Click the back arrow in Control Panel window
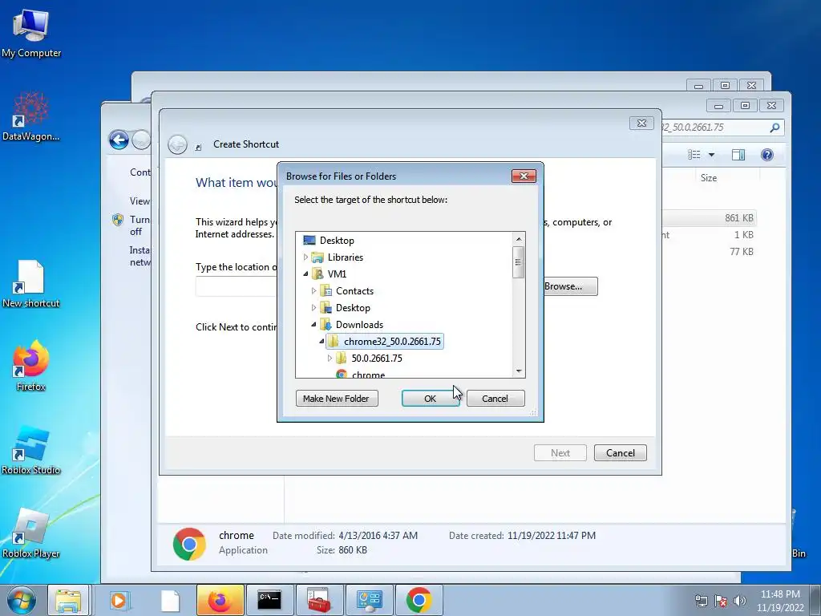 pos(119,140)
